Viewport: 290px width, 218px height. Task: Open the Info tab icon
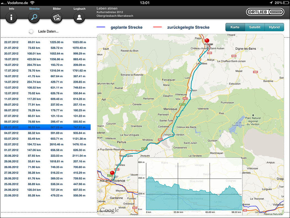(11, 17)
